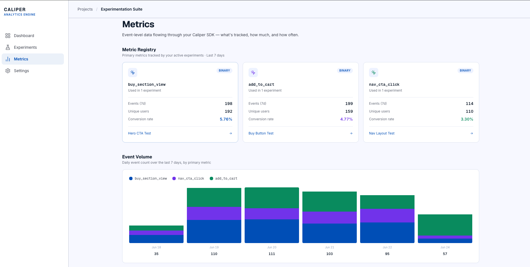This screenshot has width=530, height=267.
Task: Click the arrow beside Nav Layout Test
Action: 472,133
